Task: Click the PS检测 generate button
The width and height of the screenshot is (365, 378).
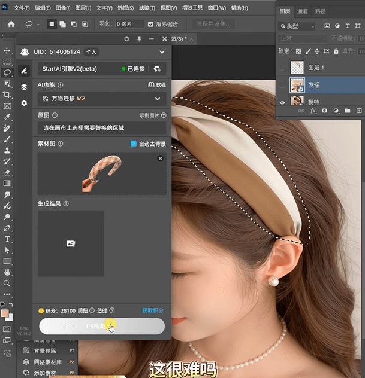Action: tap(102, 326)
